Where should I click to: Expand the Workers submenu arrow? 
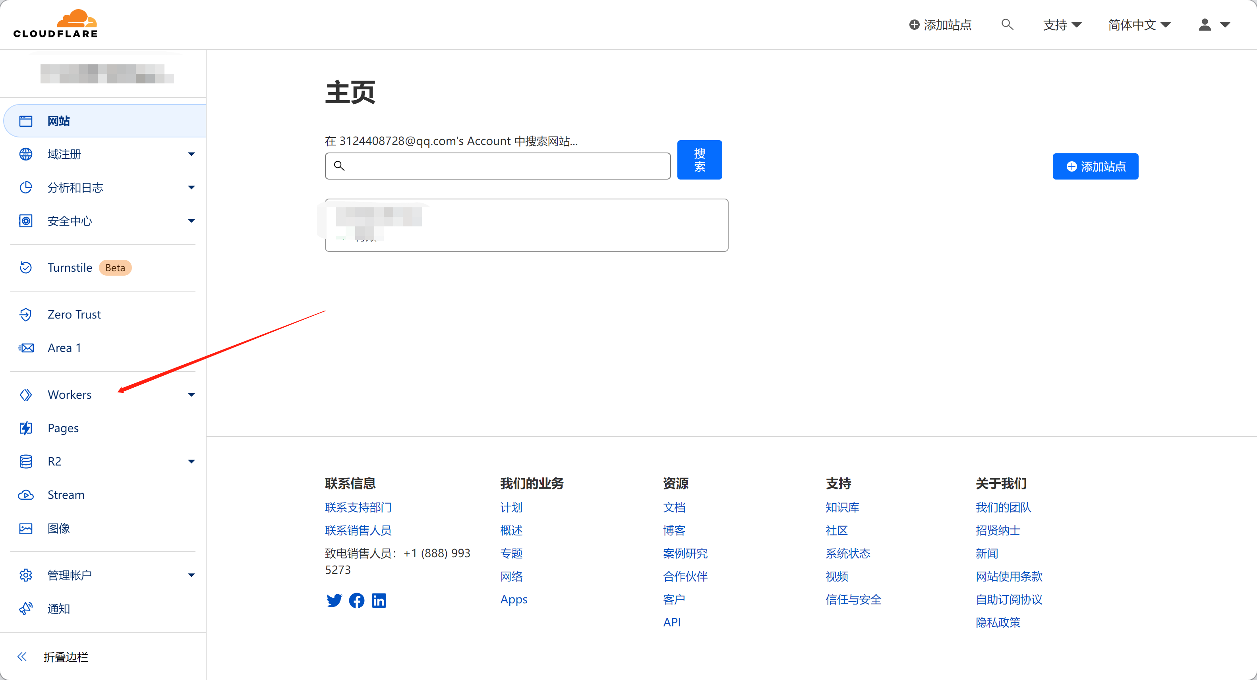(191, 395)
